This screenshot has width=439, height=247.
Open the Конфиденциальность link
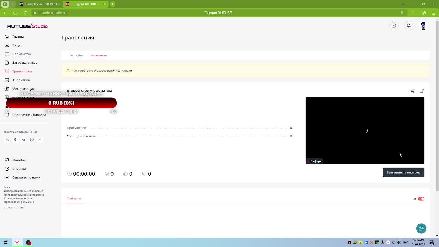click(x=18, y=198)
